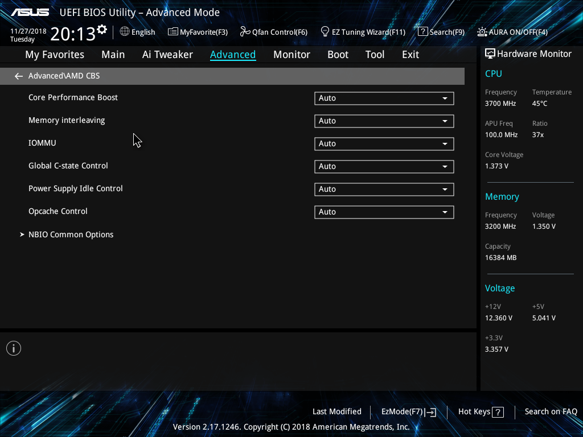This screenshot has width=583, height=437.
Task: Open IOMMU Auto dropdown
Action: [x=384, y=144]
